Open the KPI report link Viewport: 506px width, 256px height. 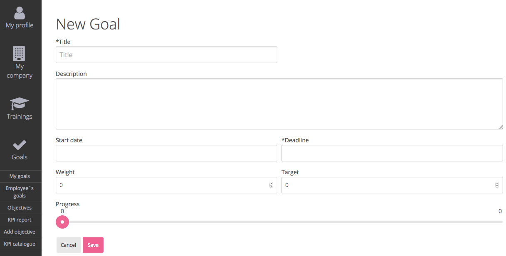20,220
